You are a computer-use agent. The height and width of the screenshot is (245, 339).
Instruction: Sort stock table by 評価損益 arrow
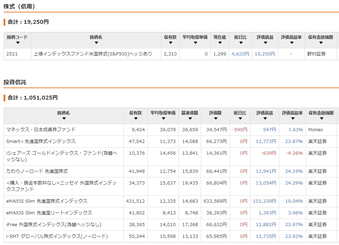265,43
